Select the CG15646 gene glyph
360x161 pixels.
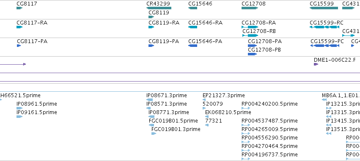point(192,8)
